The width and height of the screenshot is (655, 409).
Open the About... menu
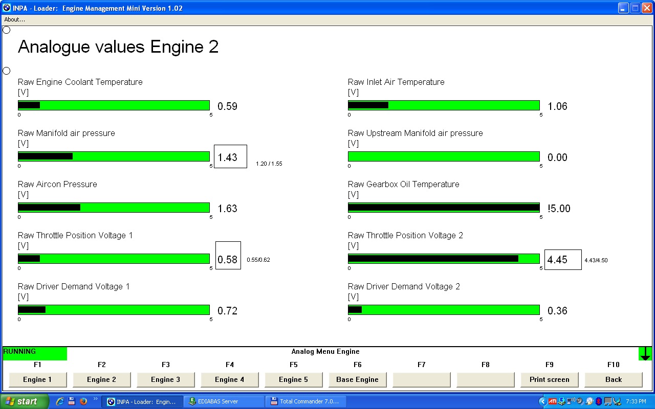[14, 19]
